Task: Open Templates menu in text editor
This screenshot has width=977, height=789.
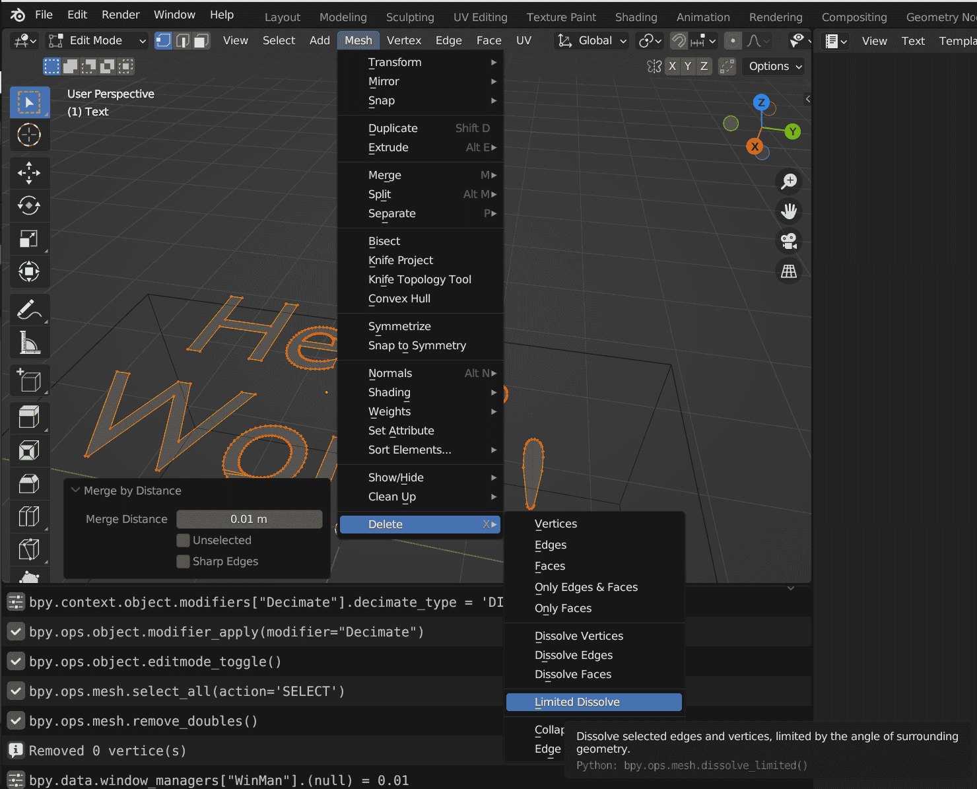Action: 957,41
